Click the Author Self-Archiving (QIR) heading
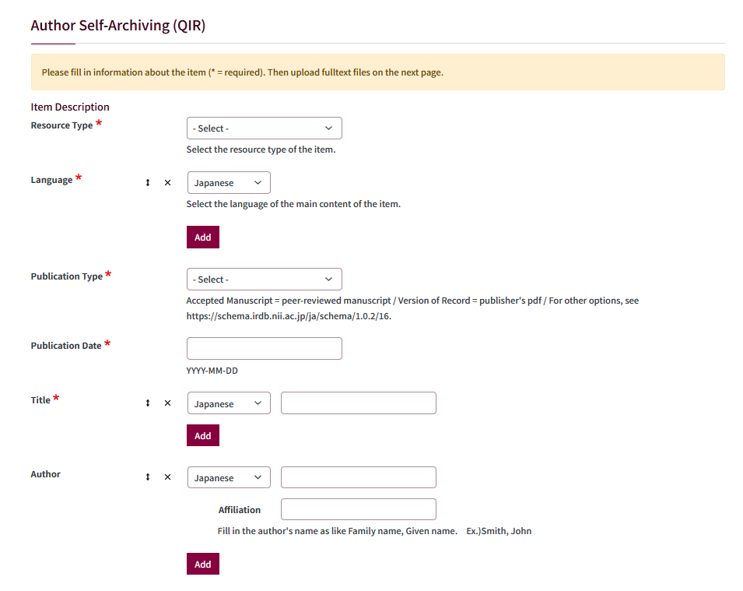The height and width of the screenshot is (591, 743). click(x=118, y=25)
